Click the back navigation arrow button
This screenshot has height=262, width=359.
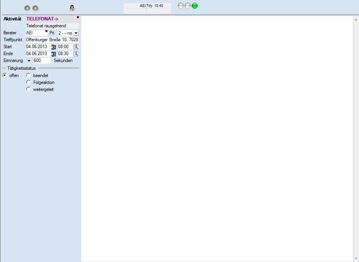pyautogui.click(x=27, y=8)
